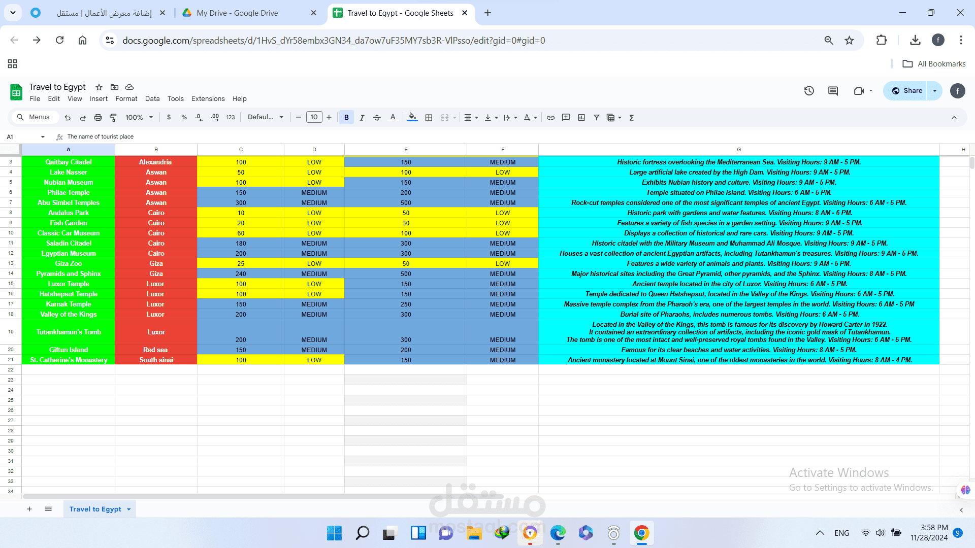Expand the font size stepper up
Viewport: 975px width, 548px height.
(330, 118)
